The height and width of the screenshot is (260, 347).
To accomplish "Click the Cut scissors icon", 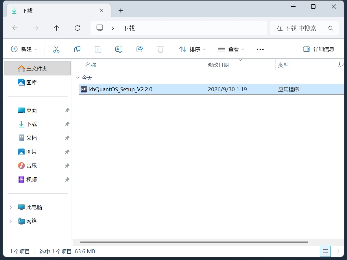I will [56, 49].
